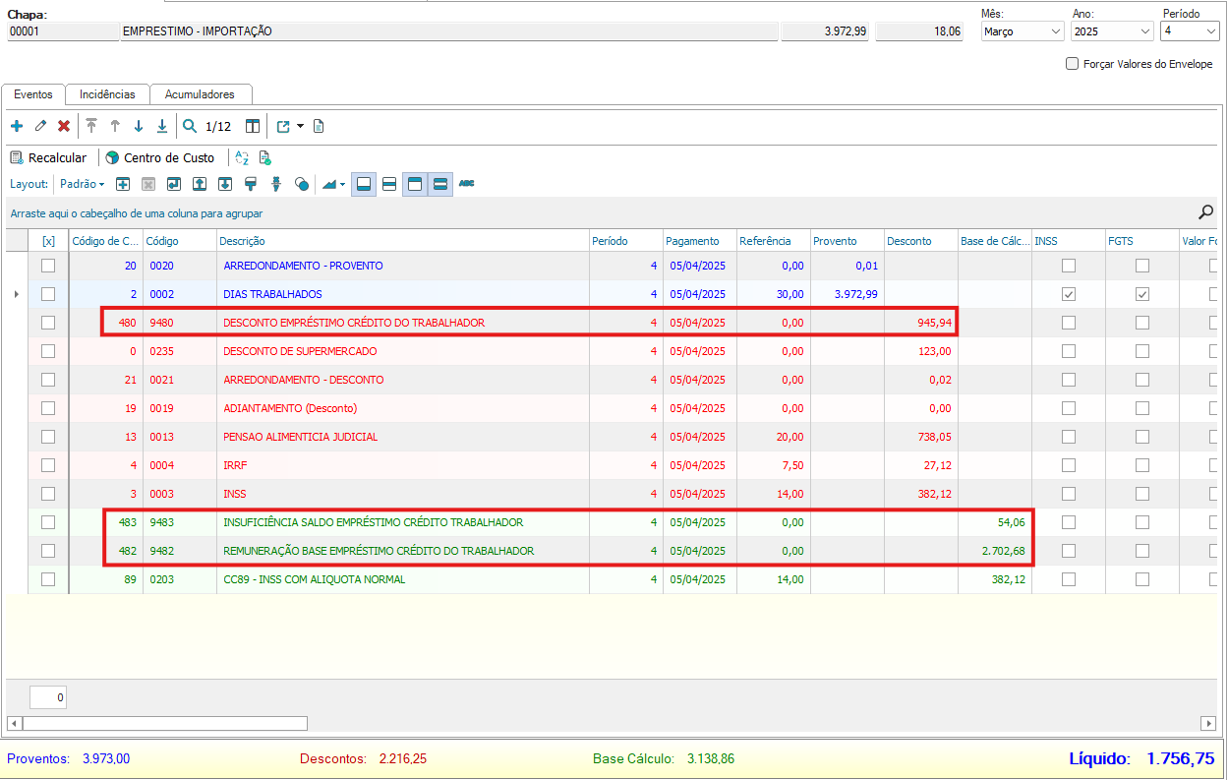
Task: Click the pencil edit icon
Action: pos(40,126)
